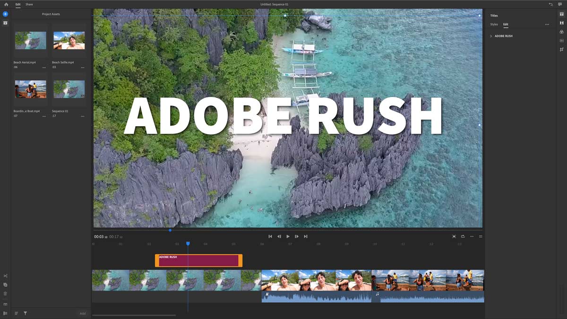Open the Crop and Transform panel icon
Screen dimensions: 567x319
(x=562, y=50)
